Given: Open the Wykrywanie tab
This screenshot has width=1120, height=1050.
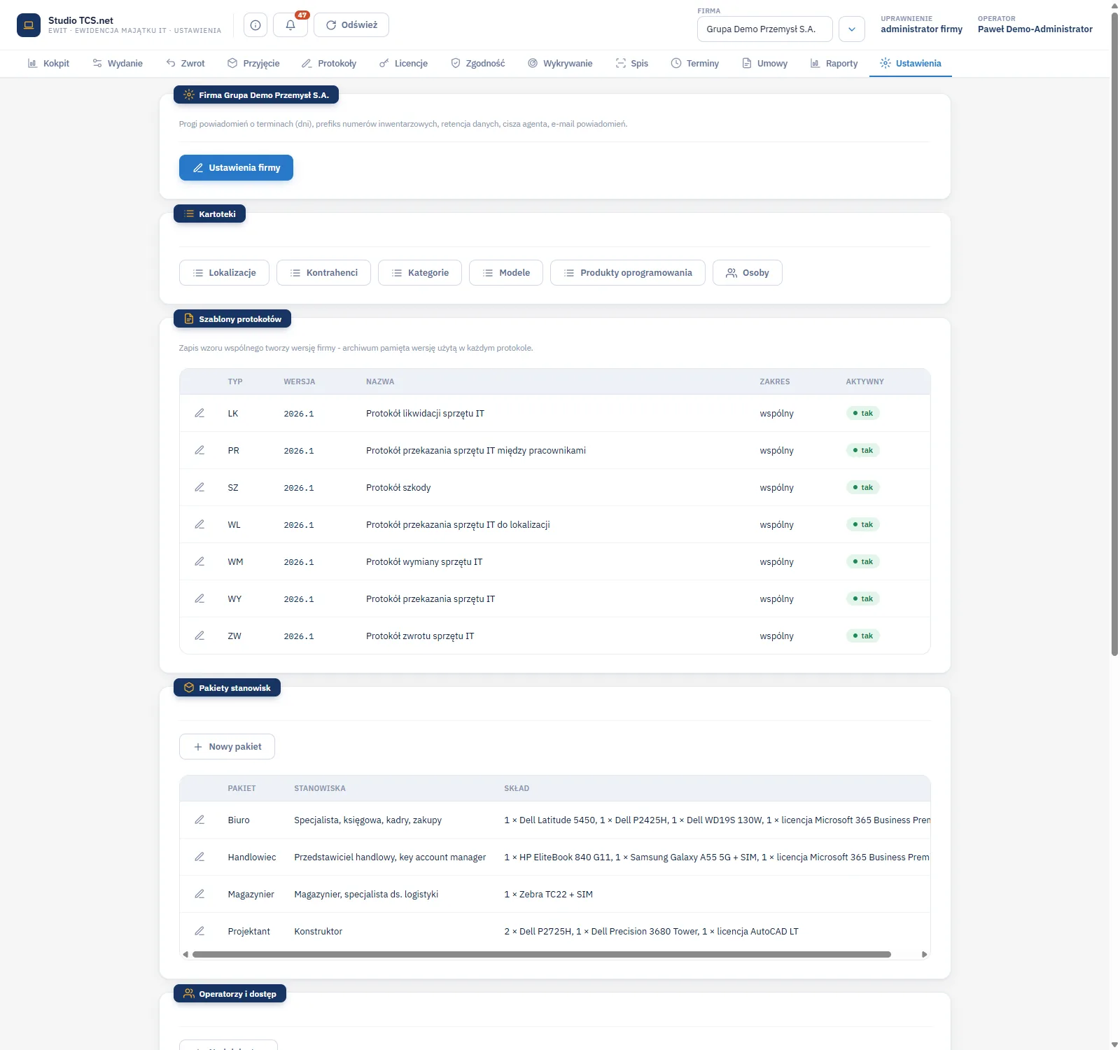Looking at the screenshot, I should coord(560,63).
